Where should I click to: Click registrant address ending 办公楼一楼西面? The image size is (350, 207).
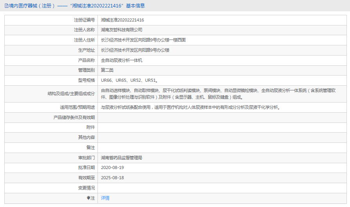point(143,40)
